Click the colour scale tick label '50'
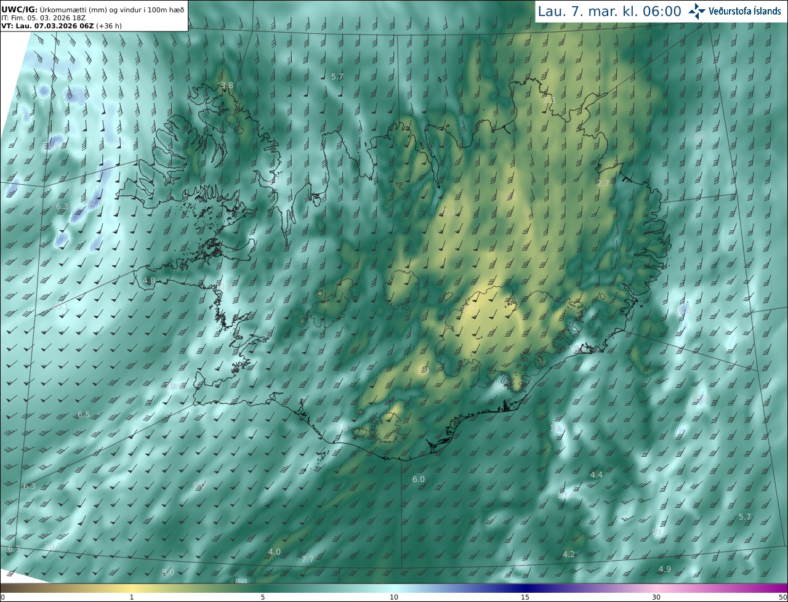The height and width of the screenshot is (602, 788). (782, 597)
